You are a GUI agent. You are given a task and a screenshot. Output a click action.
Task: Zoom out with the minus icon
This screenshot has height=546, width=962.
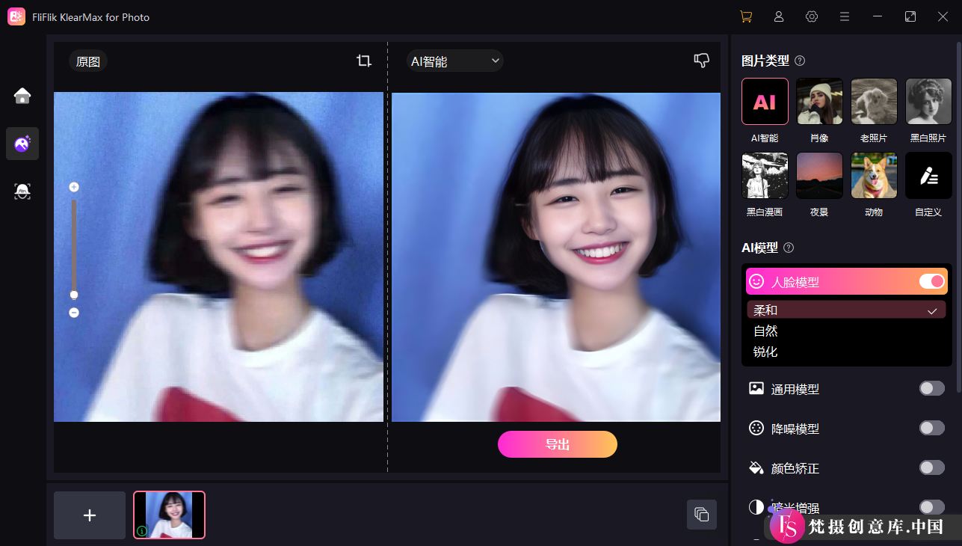[74, 313]
